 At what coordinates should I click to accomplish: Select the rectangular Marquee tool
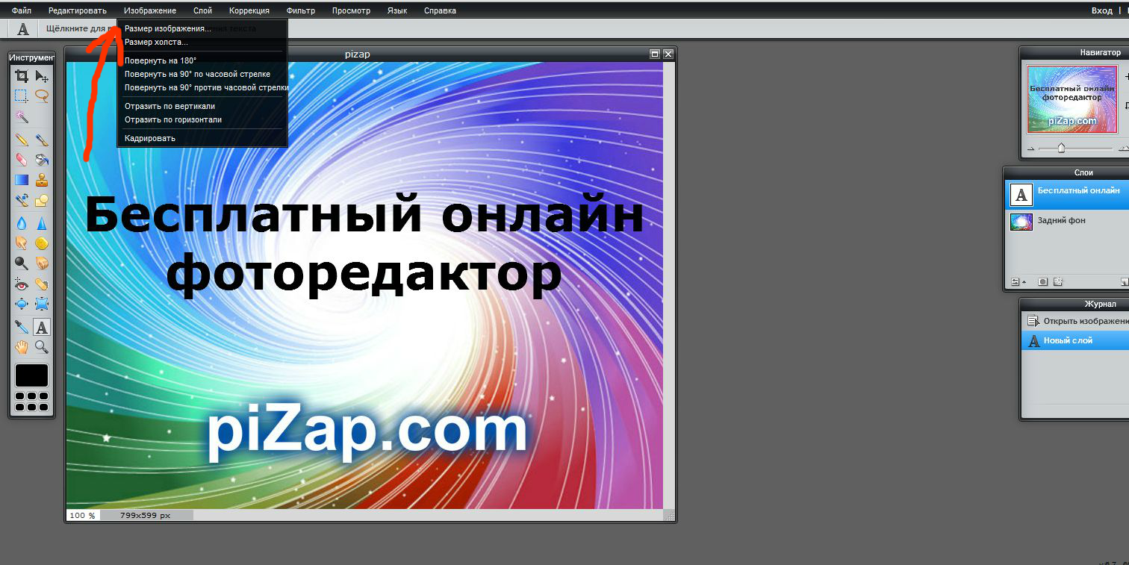[x=22, y=96]
